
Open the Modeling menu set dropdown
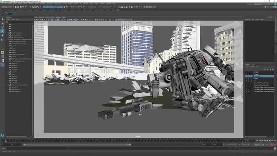(x=6, y=7)
